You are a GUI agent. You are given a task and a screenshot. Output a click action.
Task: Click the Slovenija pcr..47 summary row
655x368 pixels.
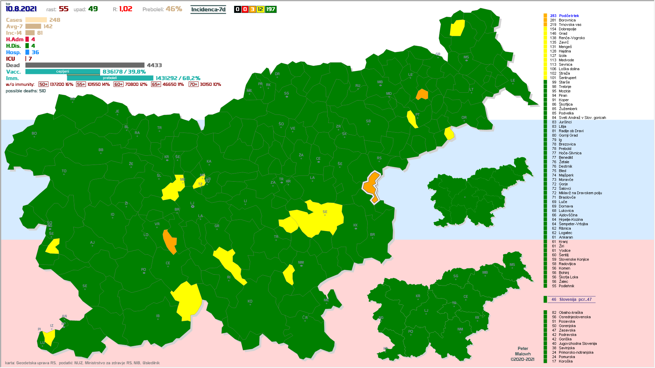[571, 300]
